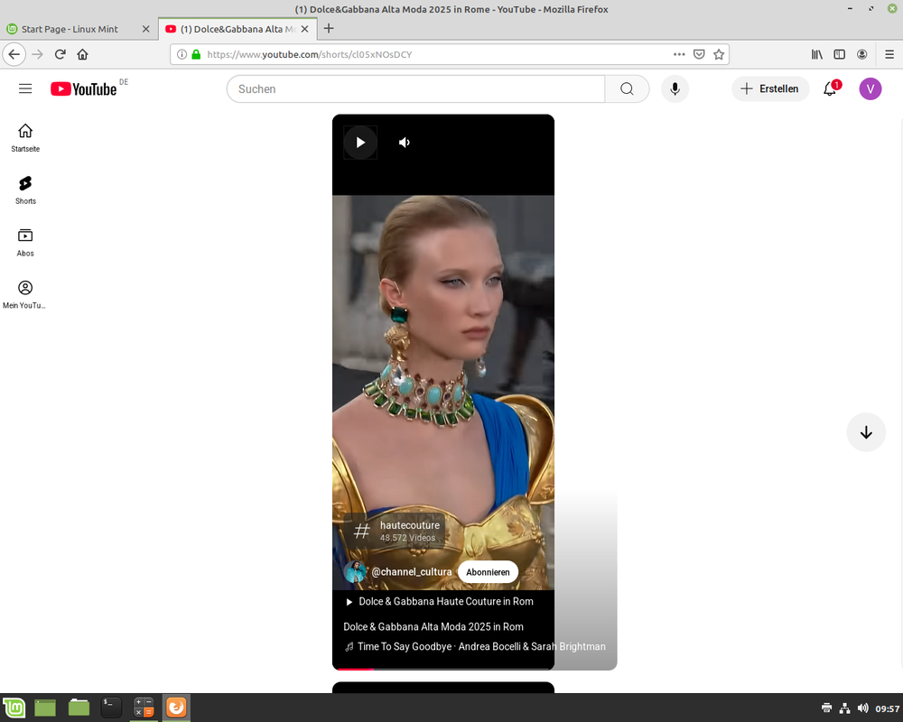Mute the Short's volume speaker icon
The height and width of the screenshot is (722, 903).
(x=405, y=143)
